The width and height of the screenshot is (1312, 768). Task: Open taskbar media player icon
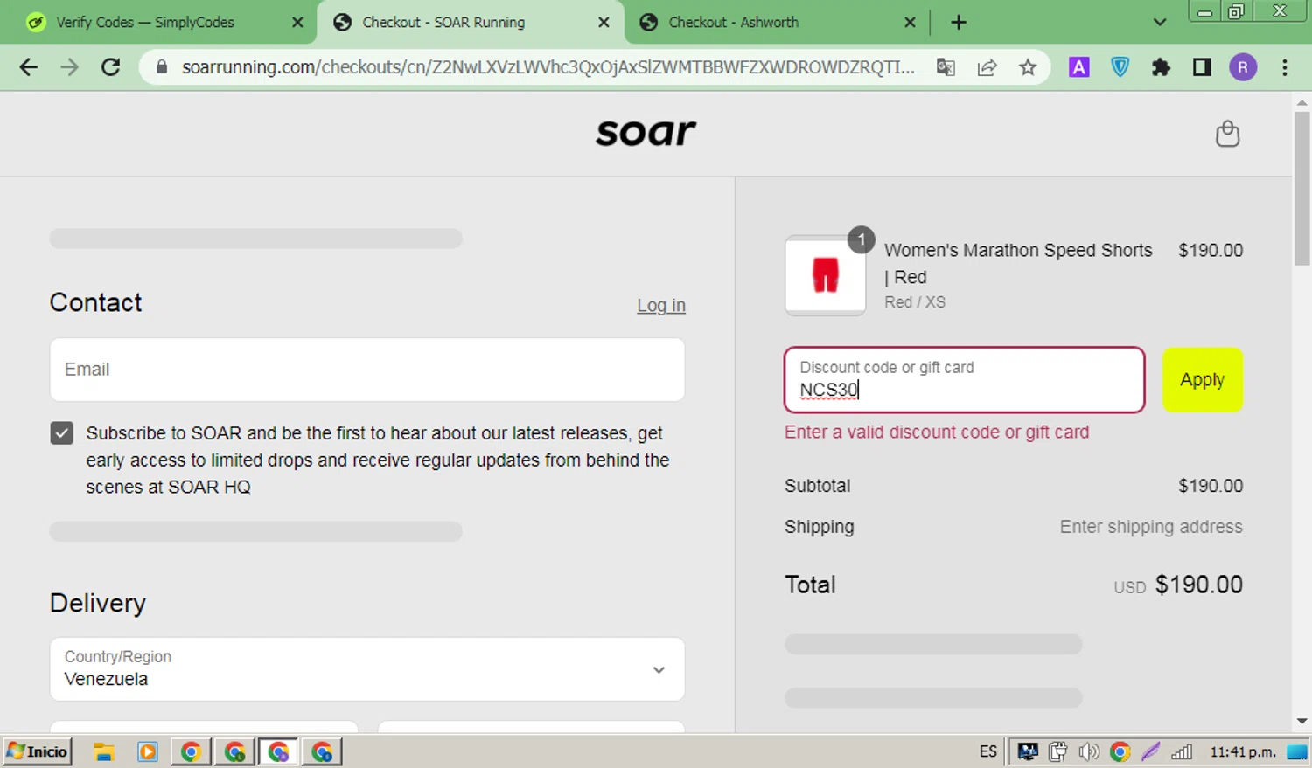[x=148, y=751]
